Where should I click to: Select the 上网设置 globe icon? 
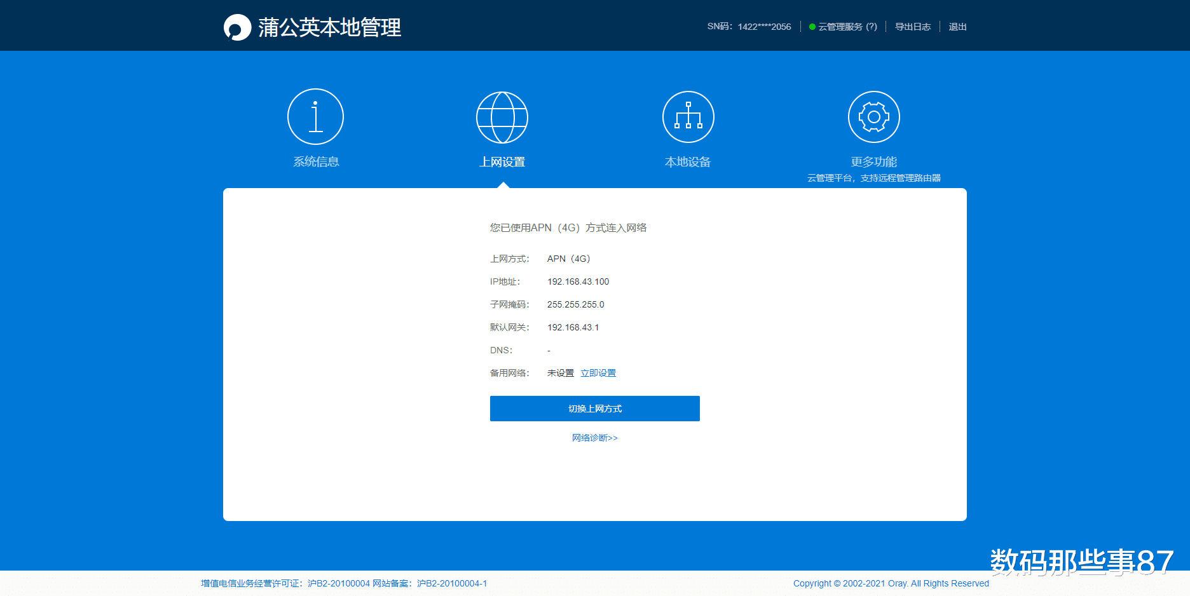click(x=502, y=118)
